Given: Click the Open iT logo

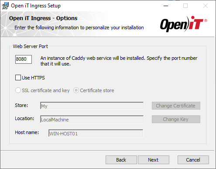Looking at the screenshot, I should pyautogui.click(x=184, y=24).
